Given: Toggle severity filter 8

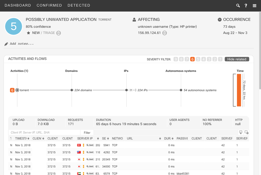Looking at the screenshot, I should [181, 59].
